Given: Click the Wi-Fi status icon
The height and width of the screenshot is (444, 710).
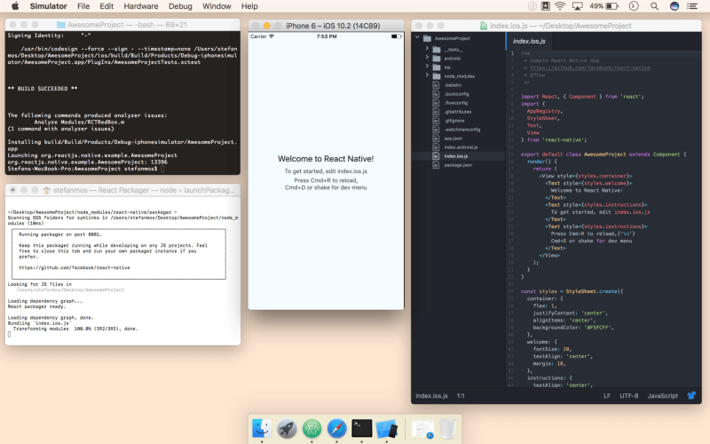Looking at the screenshot, I should pos(560,6).
